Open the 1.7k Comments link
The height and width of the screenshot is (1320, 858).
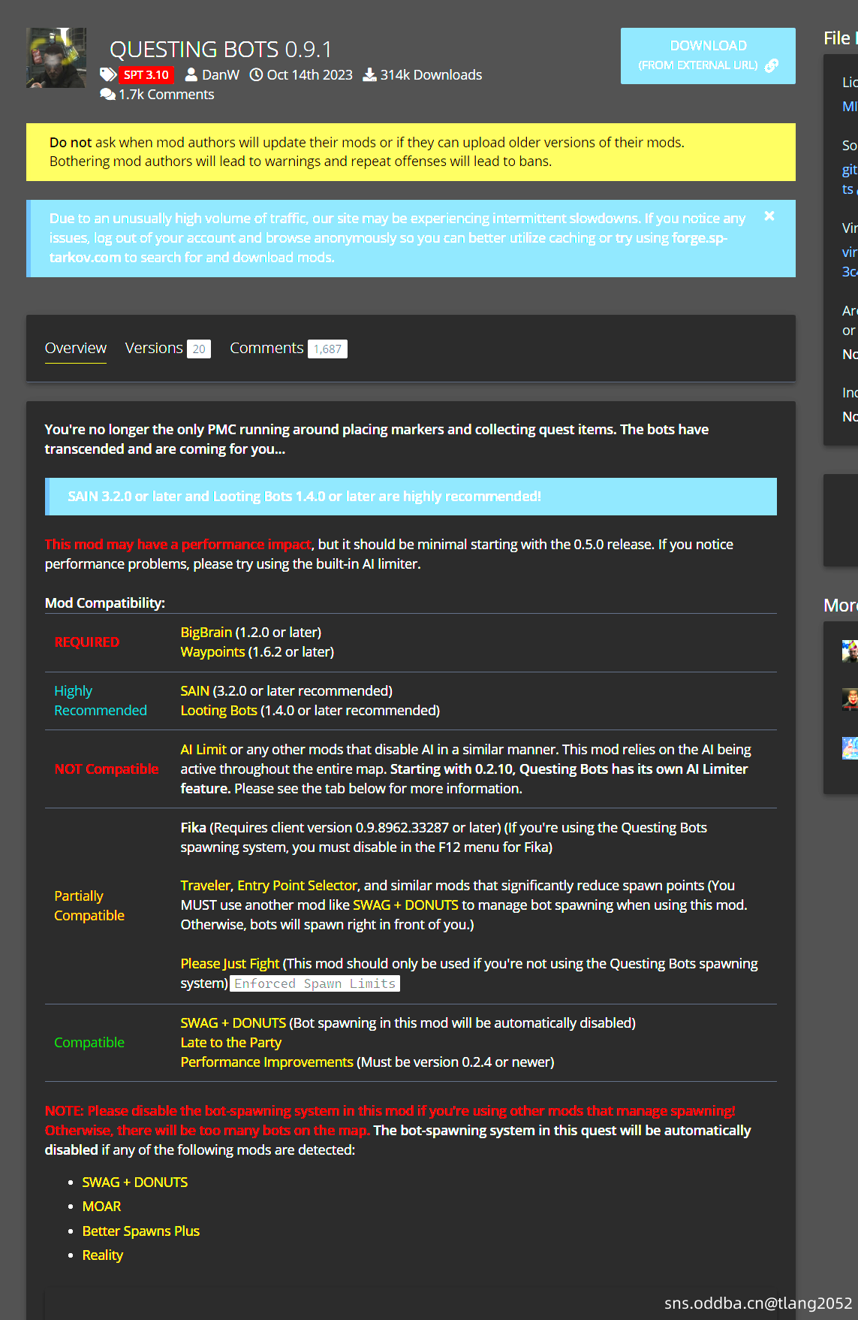coord(167,94)
